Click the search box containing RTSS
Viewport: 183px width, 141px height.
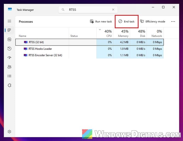click(x=88, y=10)
